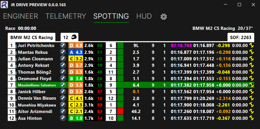Image resolution: width=260 pixels, height=129 pixels.
Task: Click Juri Petritchenko's purple fastest lap time
Action: (x=181, y=46)
